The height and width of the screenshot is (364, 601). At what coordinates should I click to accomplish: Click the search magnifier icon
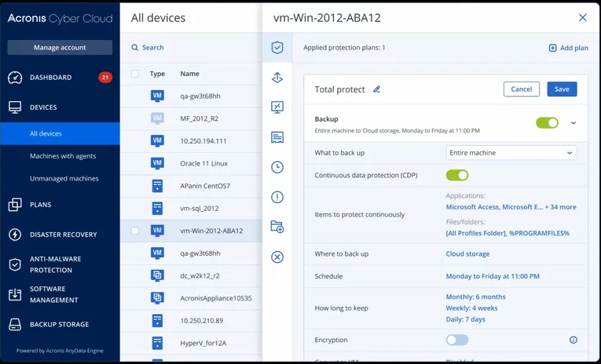135,48
